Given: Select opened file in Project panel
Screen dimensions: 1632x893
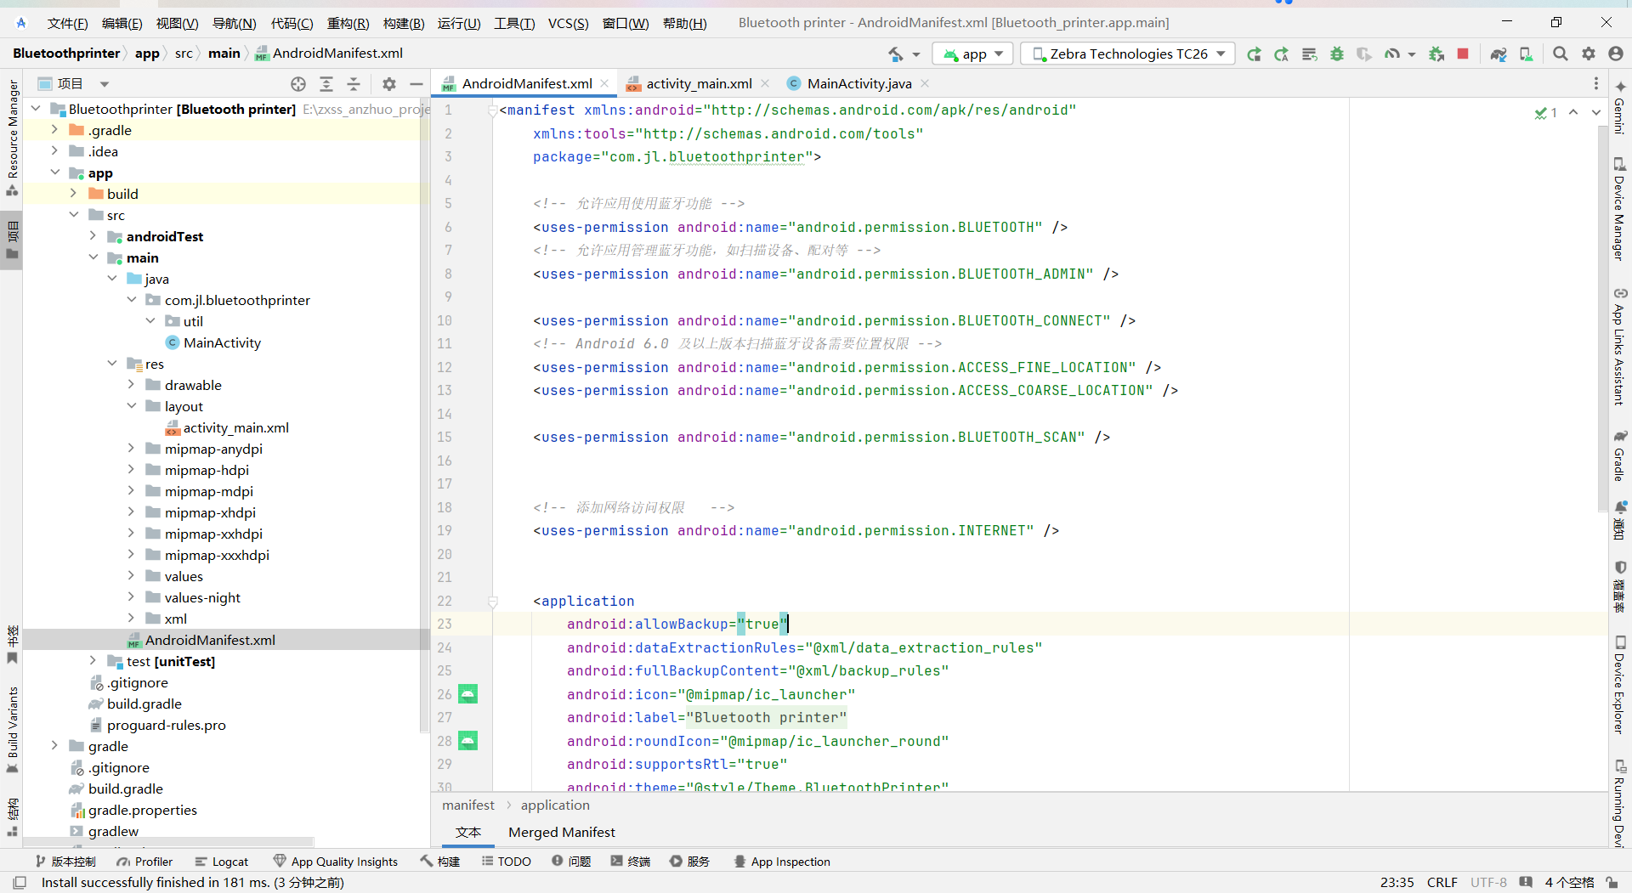Looking at the screenshot, I should tap(298, 83).
